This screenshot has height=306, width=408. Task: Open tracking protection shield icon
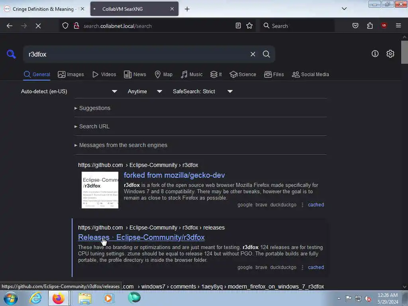[x=65, y=26]
